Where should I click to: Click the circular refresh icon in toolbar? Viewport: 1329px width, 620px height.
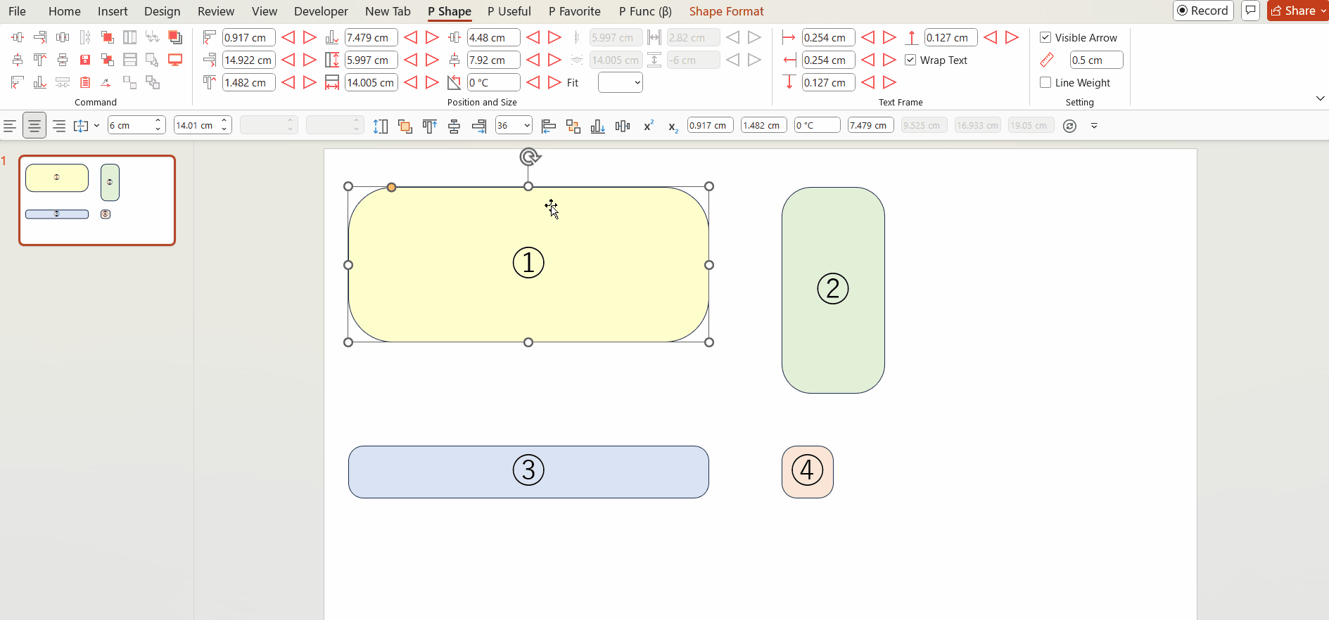[x=1069, y=126]
